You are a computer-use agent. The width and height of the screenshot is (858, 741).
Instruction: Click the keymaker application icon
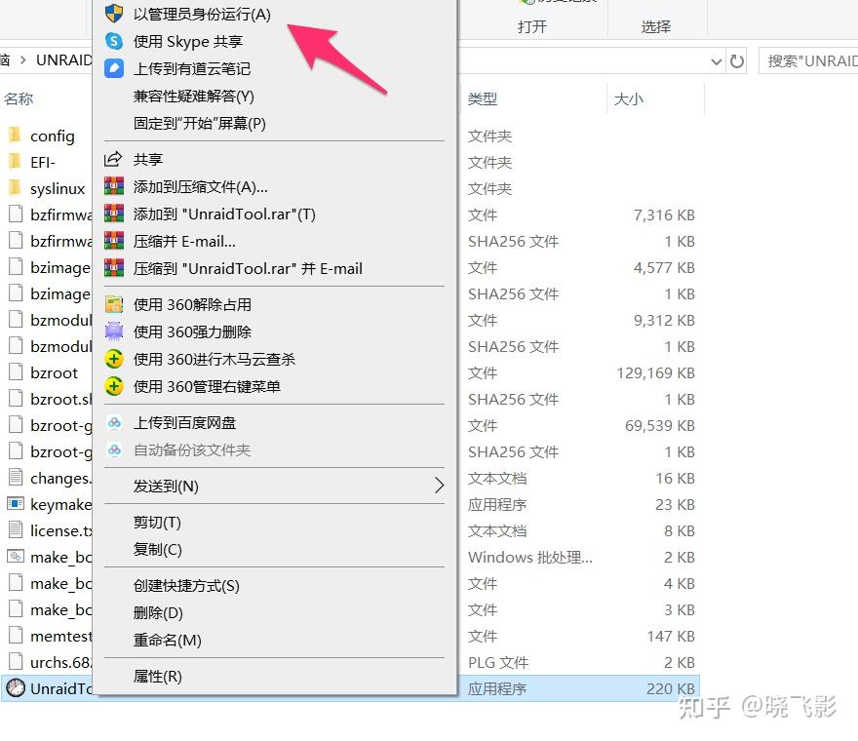coord(16,503)
